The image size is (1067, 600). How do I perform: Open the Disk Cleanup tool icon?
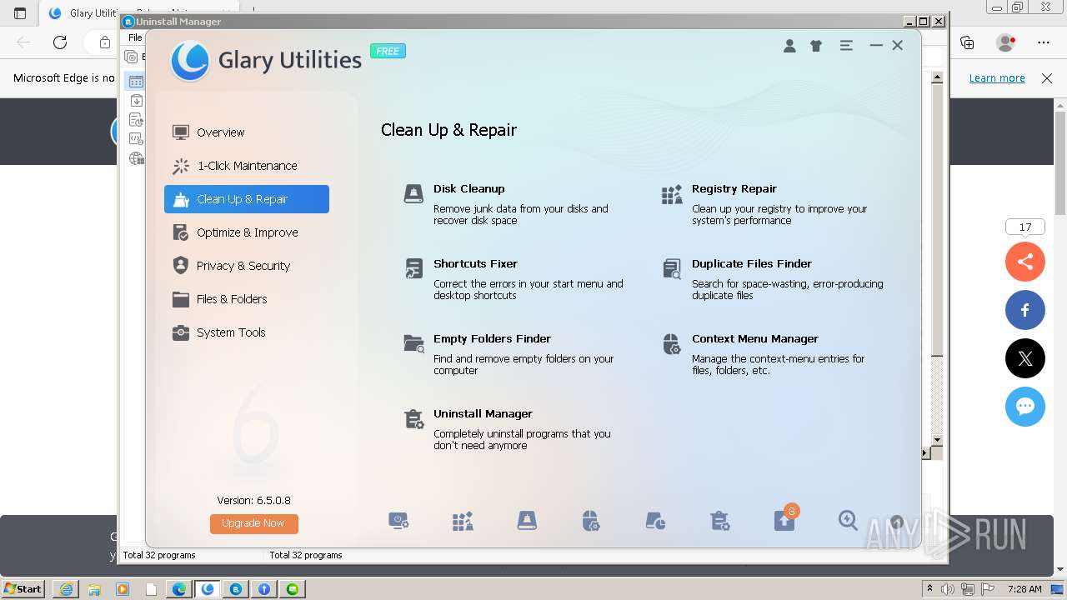[413, 195]
